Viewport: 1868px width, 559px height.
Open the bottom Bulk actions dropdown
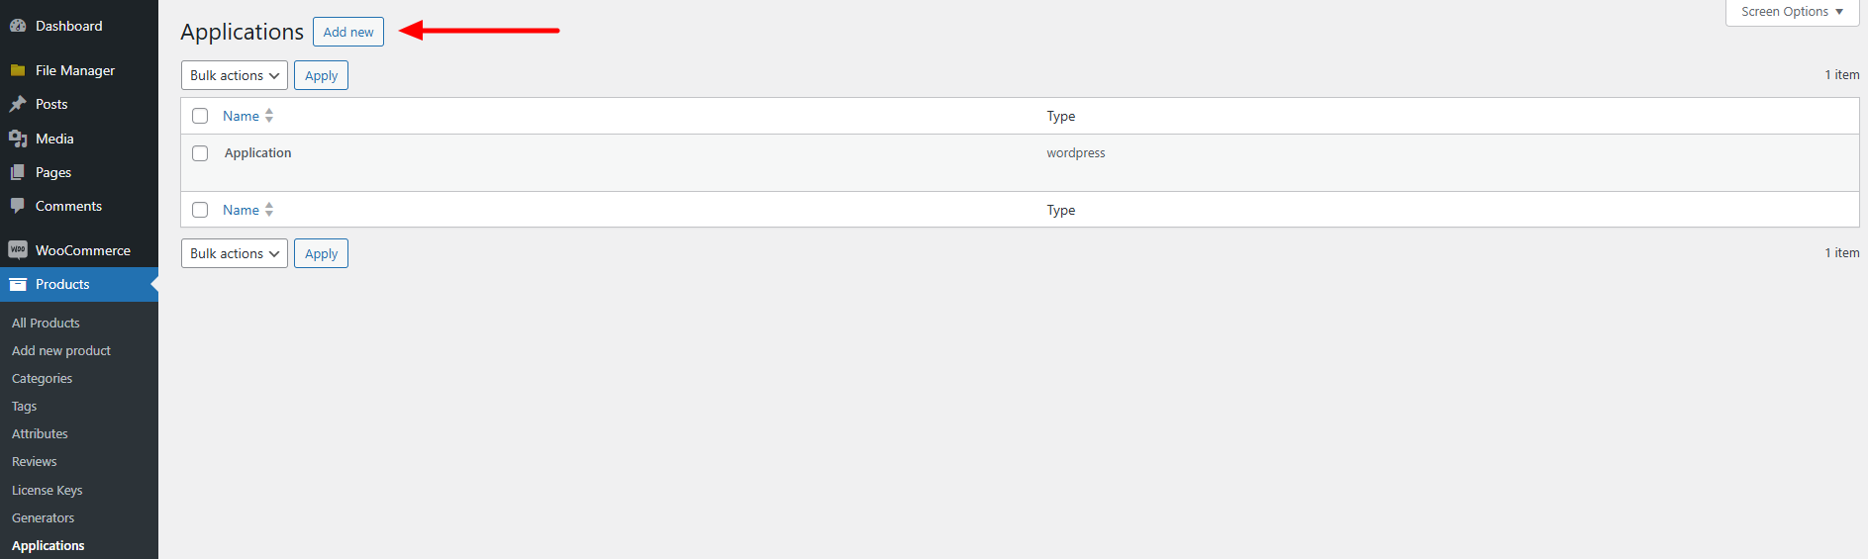235,253
